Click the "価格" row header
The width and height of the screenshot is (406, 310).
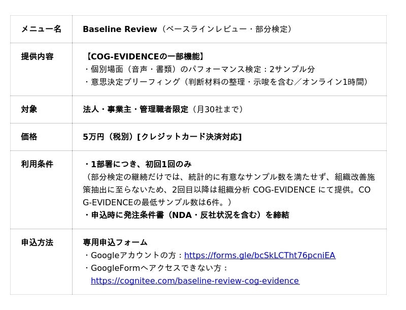(x=29, y=137)
